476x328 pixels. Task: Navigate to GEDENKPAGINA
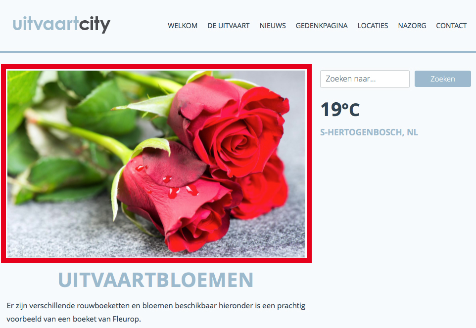[x=322, y=26]
